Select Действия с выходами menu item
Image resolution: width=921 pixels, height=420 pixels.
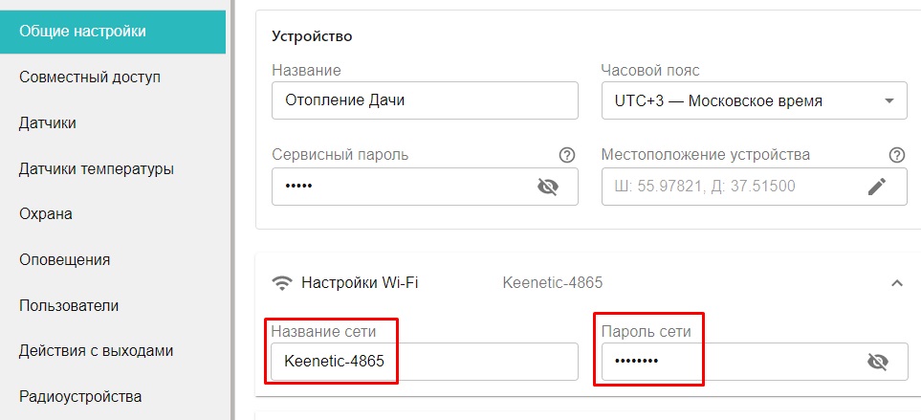coord(97,351)
